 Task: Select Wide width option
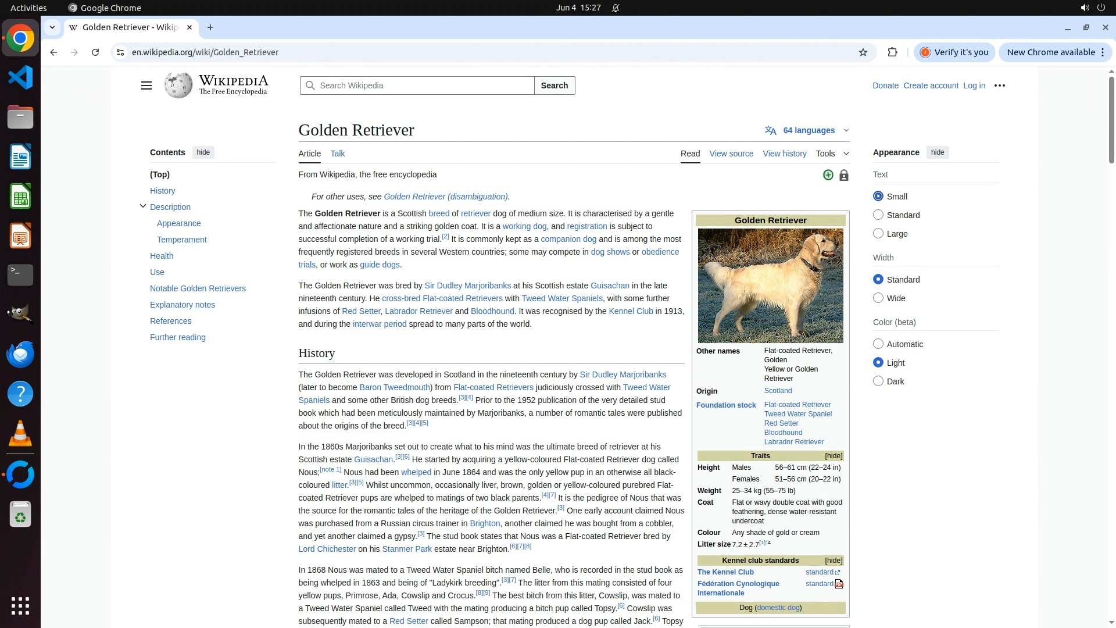878,298
